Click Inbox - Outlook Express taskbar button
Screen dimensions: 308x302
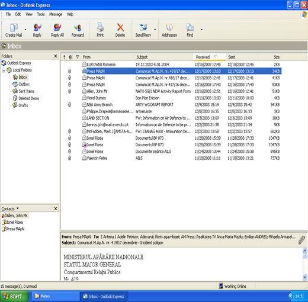[104, 297]
